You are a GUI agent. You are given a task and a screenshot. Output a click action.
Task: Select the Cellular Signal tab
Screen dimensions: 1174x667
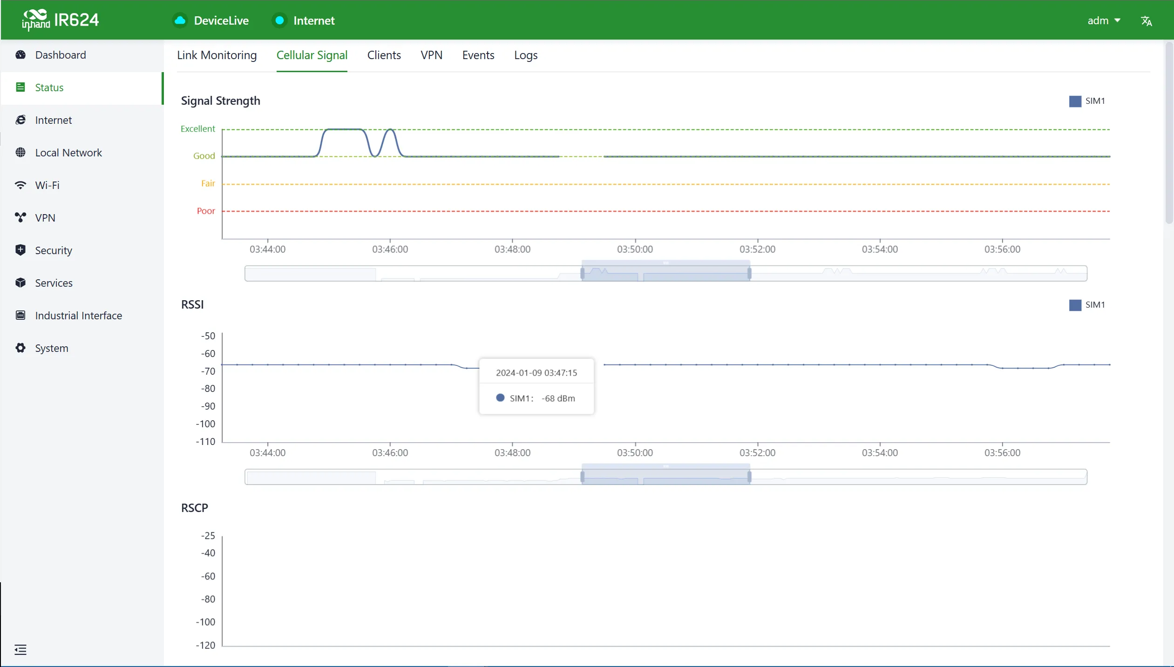[x=312, y=55]
